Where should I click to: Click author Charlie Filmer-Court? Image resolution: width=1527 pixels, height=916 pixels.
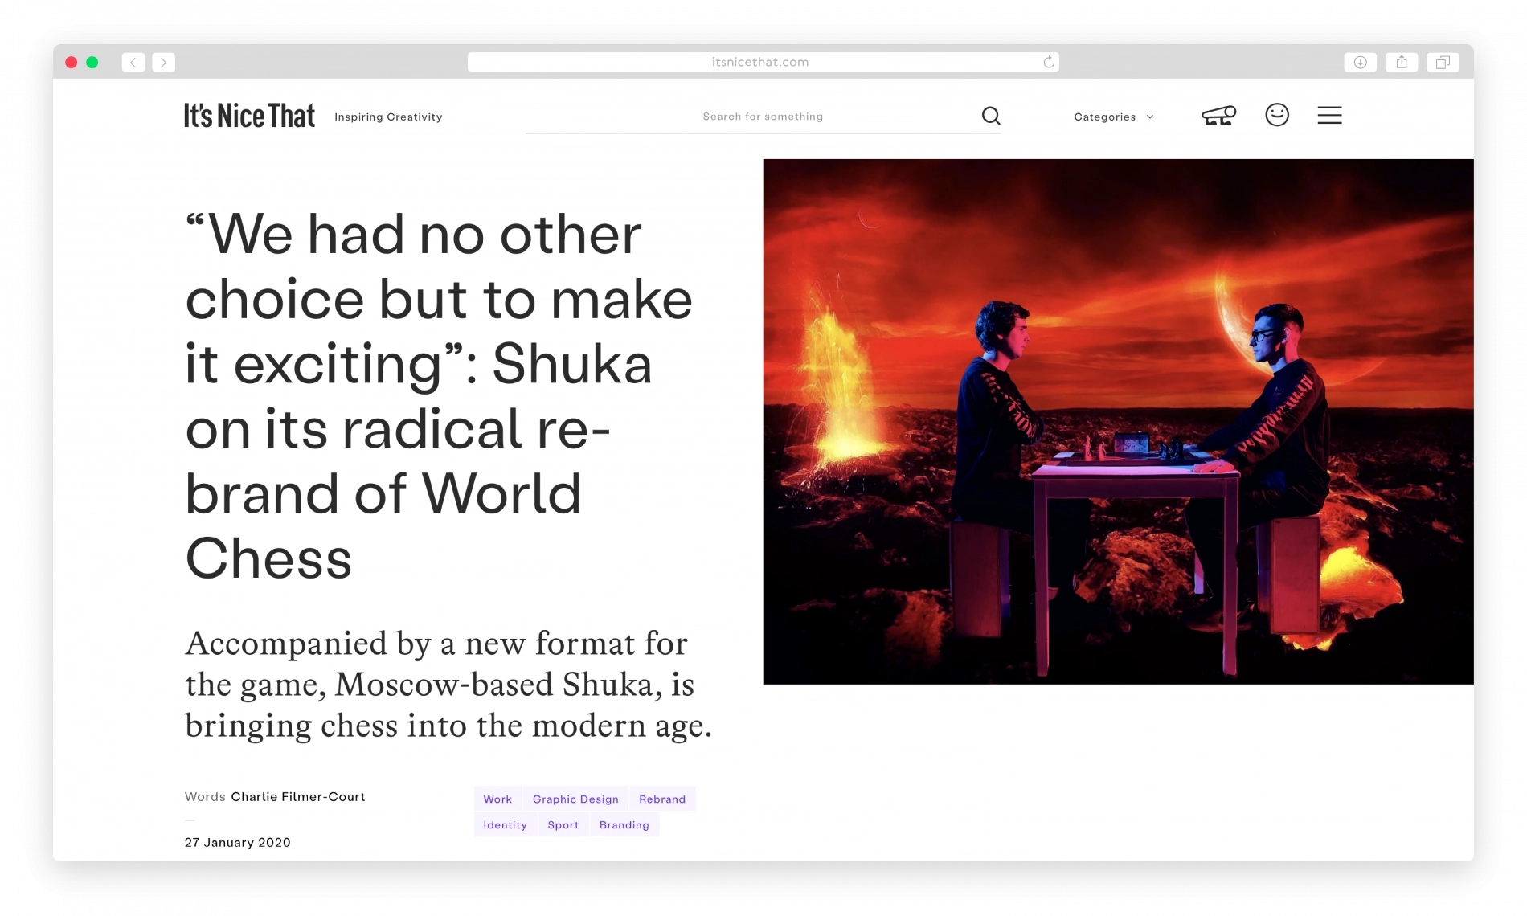coord(297,796)
